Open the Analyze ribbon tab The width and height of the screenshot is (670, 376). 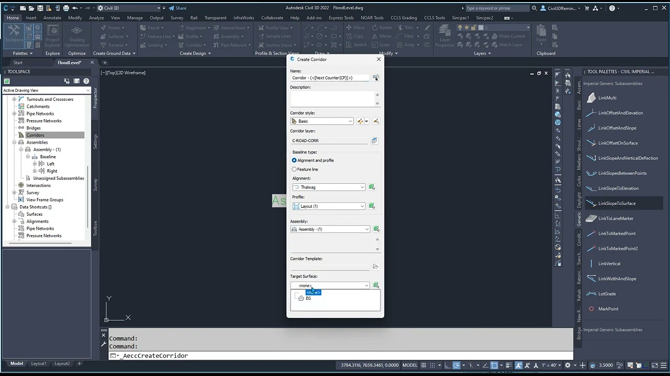point(96,18)
